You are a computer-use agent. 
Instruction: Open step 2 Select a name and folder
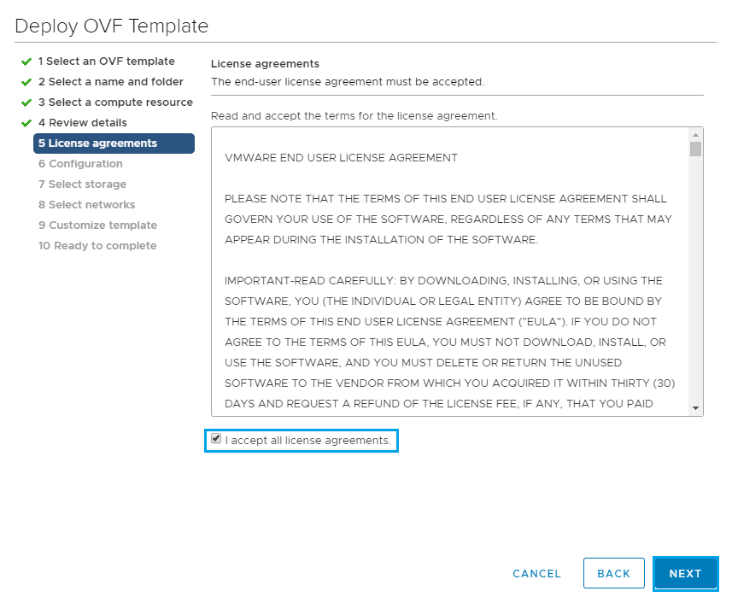[x=110, y=82]
